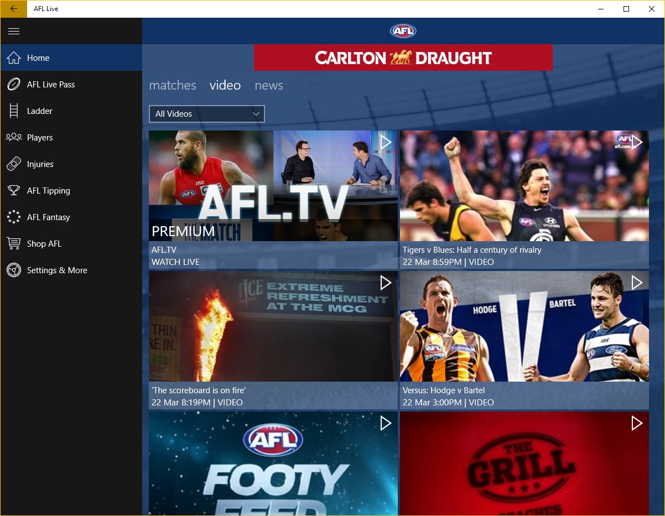Viewport: 665px width, 516px height.
Task: Open the Tigers v Blues thumbnail image
Action: [524, 186]
